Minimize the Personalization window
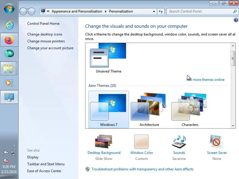The width and height of the screenshot is (239, 179). click(214, 3)
